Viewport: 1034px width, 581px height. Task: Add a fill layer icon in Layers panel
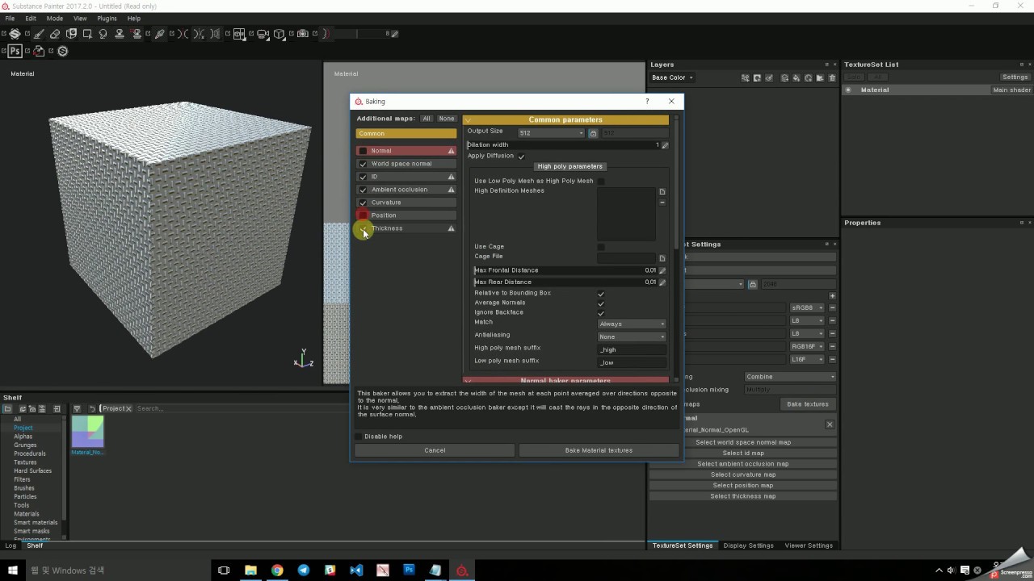coord(797,78)
